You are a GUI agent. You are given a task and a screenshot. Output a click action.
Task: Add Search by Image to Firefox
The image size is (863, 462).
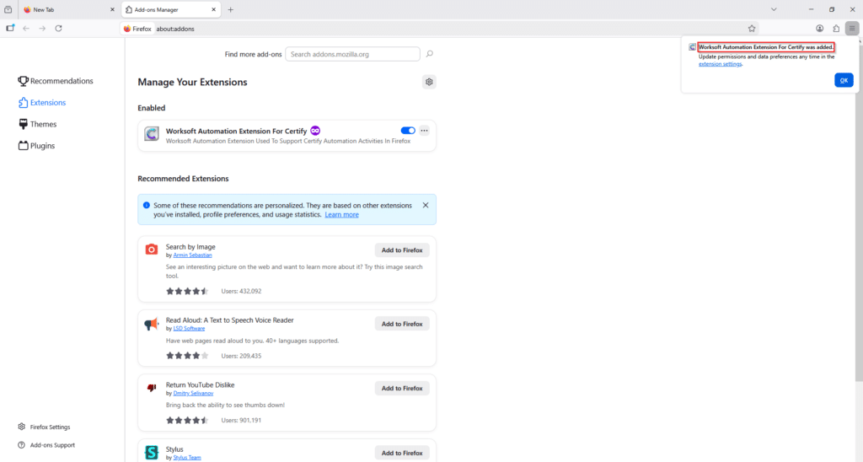point(402,250)
